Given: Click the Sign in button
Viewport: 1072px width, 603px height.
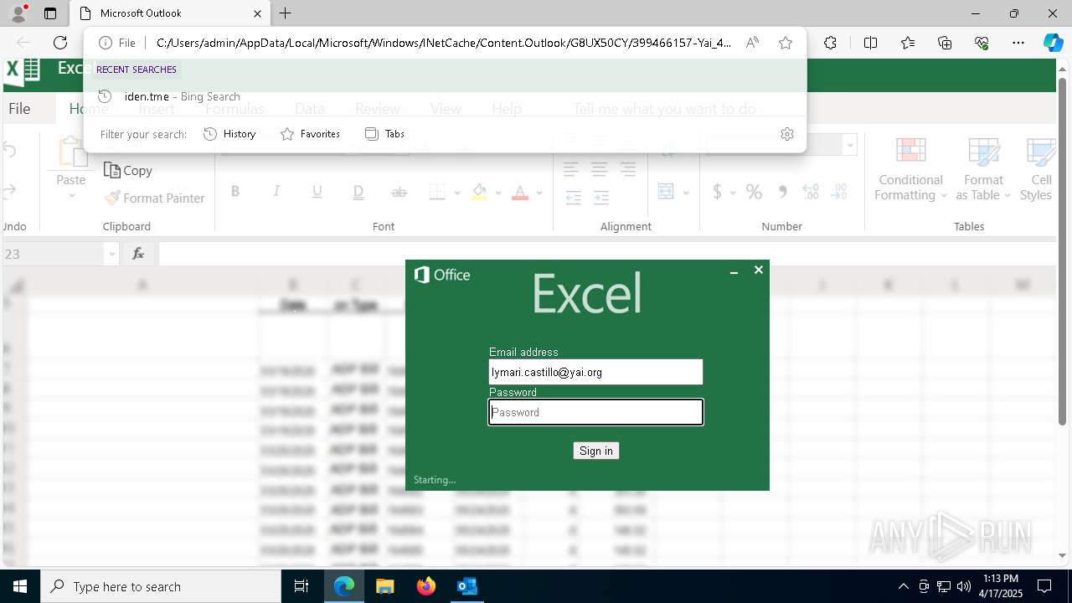Looking at the screenshot, I should 596,451.
